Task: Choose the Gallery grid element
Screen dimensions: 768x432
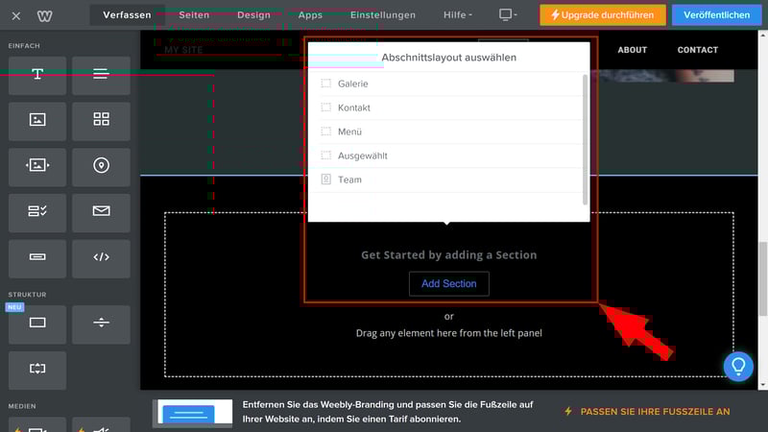Action: tap(101, 120)
